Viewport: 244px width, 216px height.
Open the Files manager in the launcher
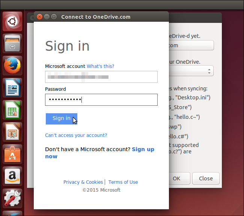click(12, 43)
